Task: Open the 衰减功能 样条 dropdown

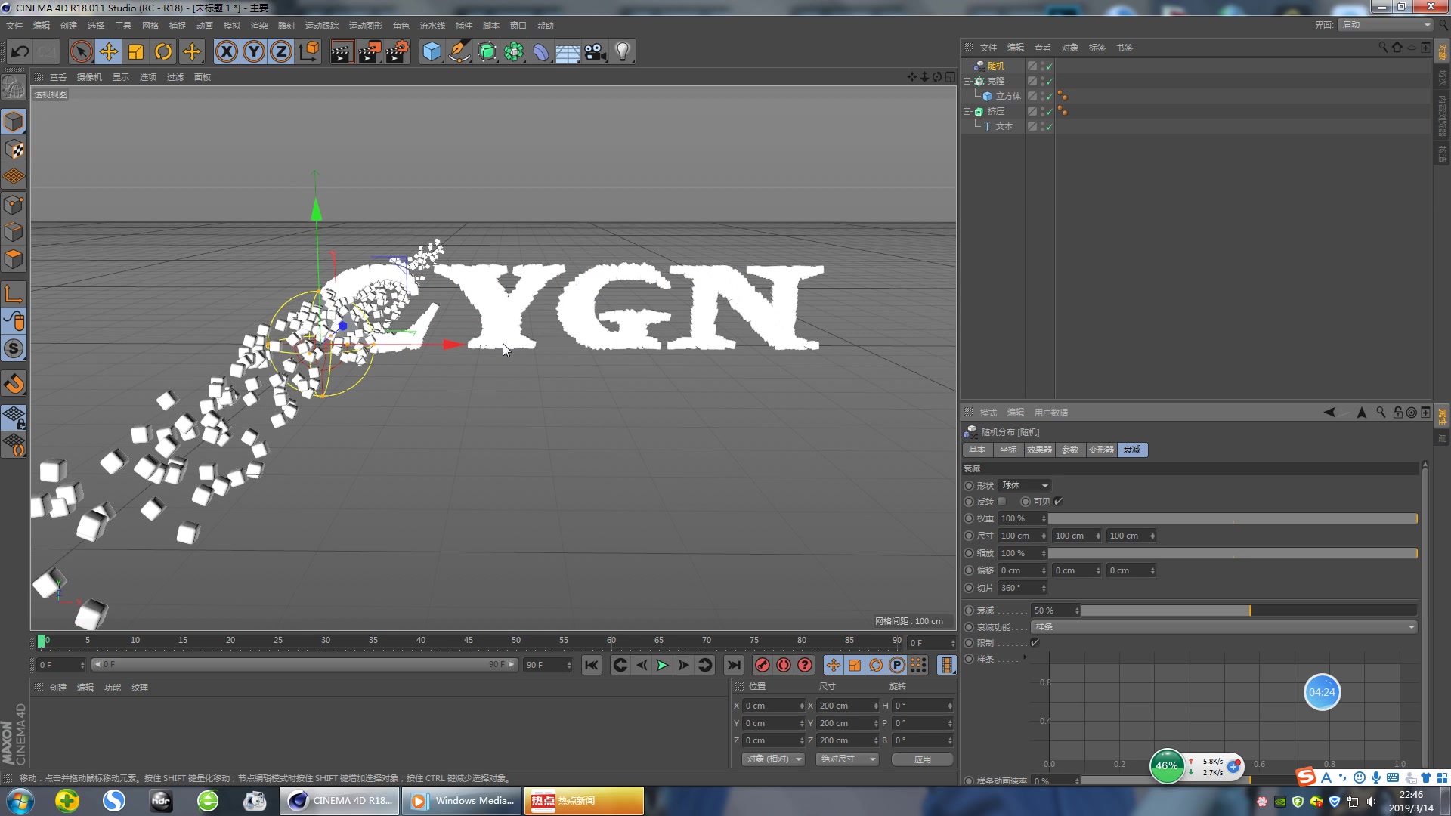Action: tap(1224, 627)
